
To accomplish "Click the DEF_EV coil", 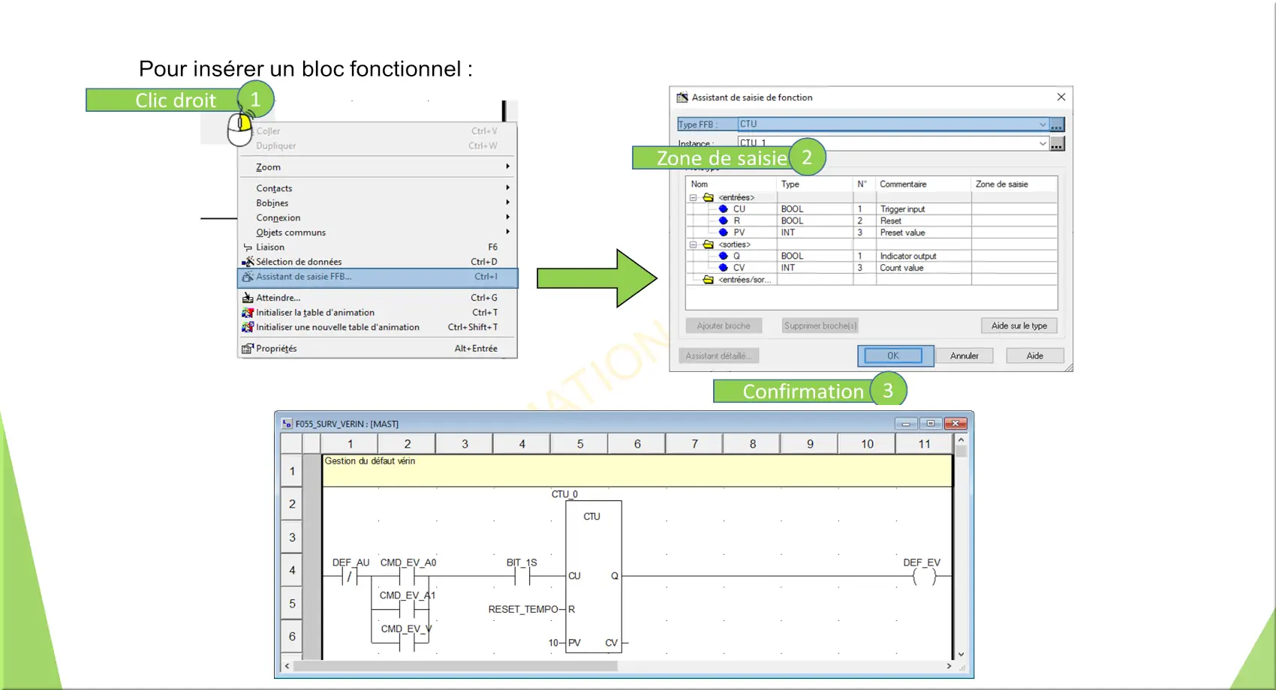I will [924, 576].
